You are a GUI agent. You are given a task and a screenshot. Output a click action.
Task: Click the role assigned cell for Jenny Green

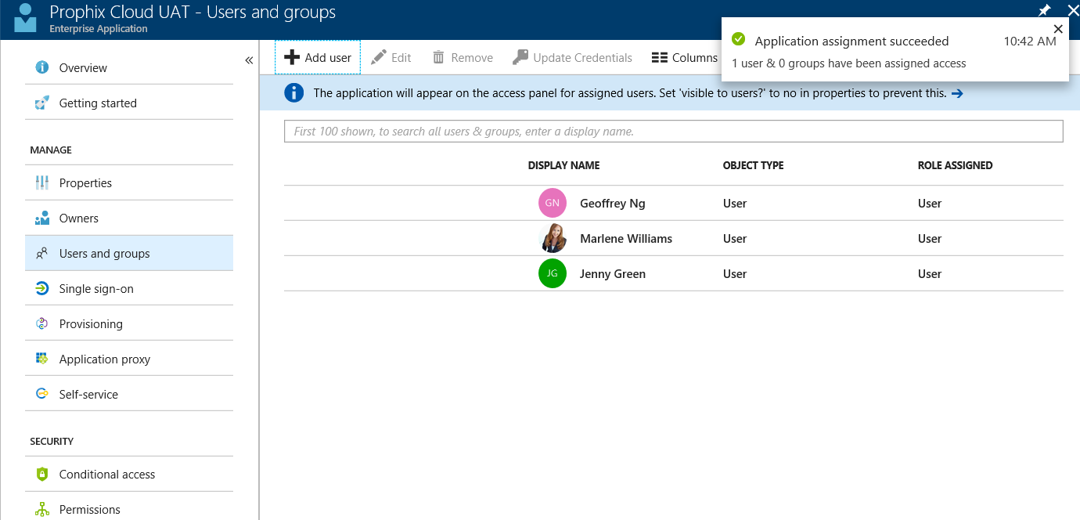coord(930,273)
